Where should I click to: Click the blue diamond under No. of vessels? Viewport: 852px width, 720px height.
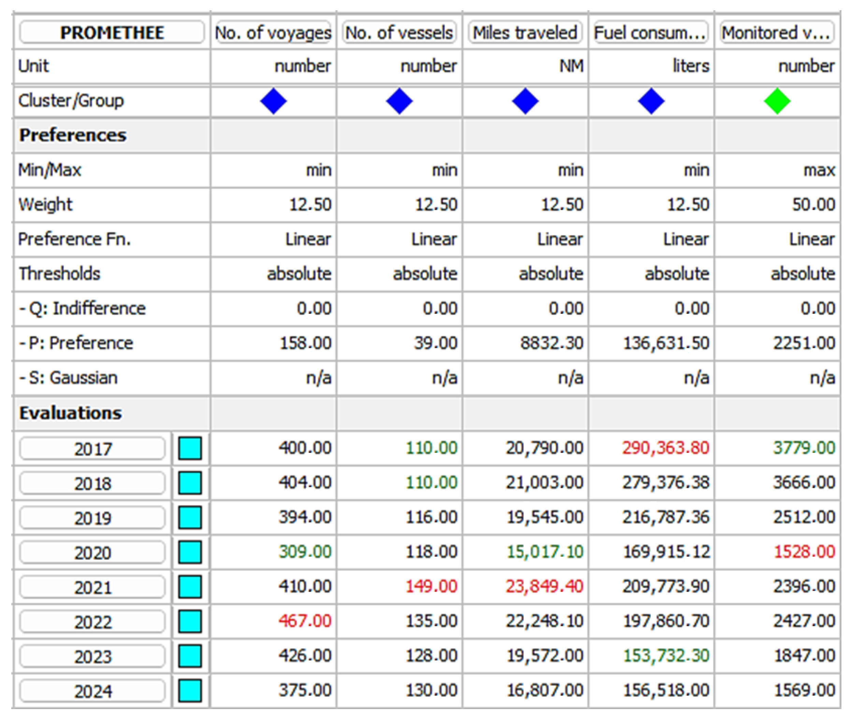click(x=399, y=101)
